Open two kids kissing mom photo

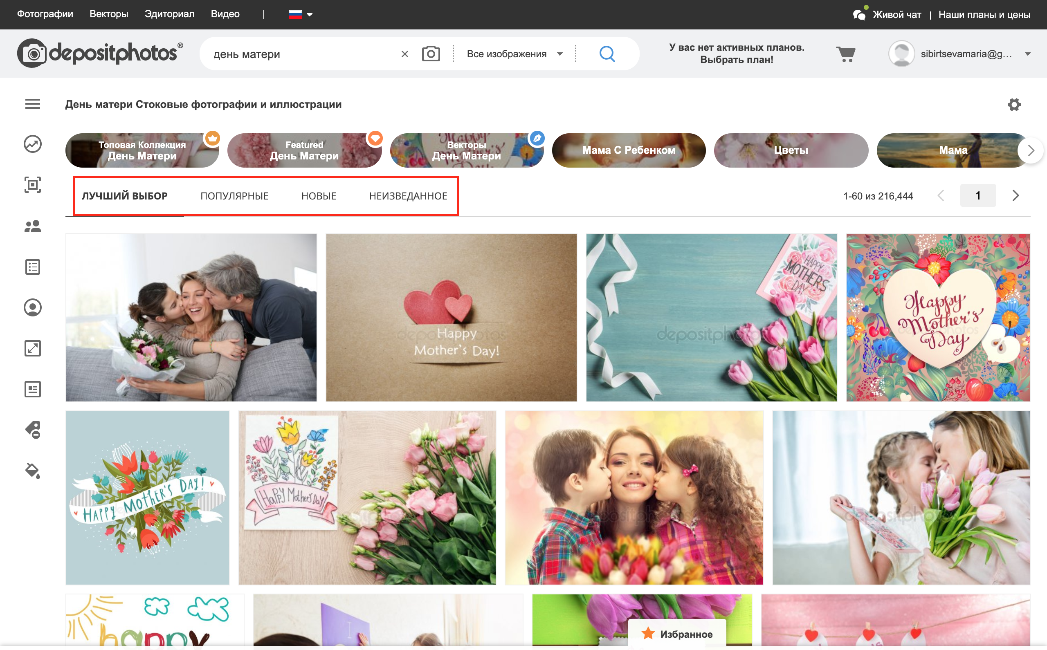pos(634,498)
